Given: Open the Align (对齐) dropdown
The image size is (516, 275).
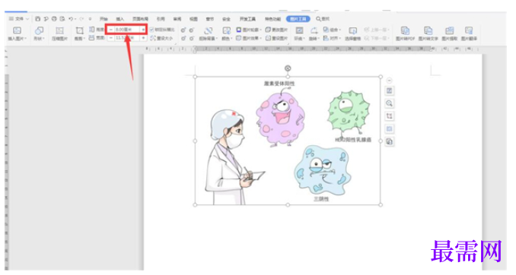Looking at the screenshot, I should tap(332, 39).
